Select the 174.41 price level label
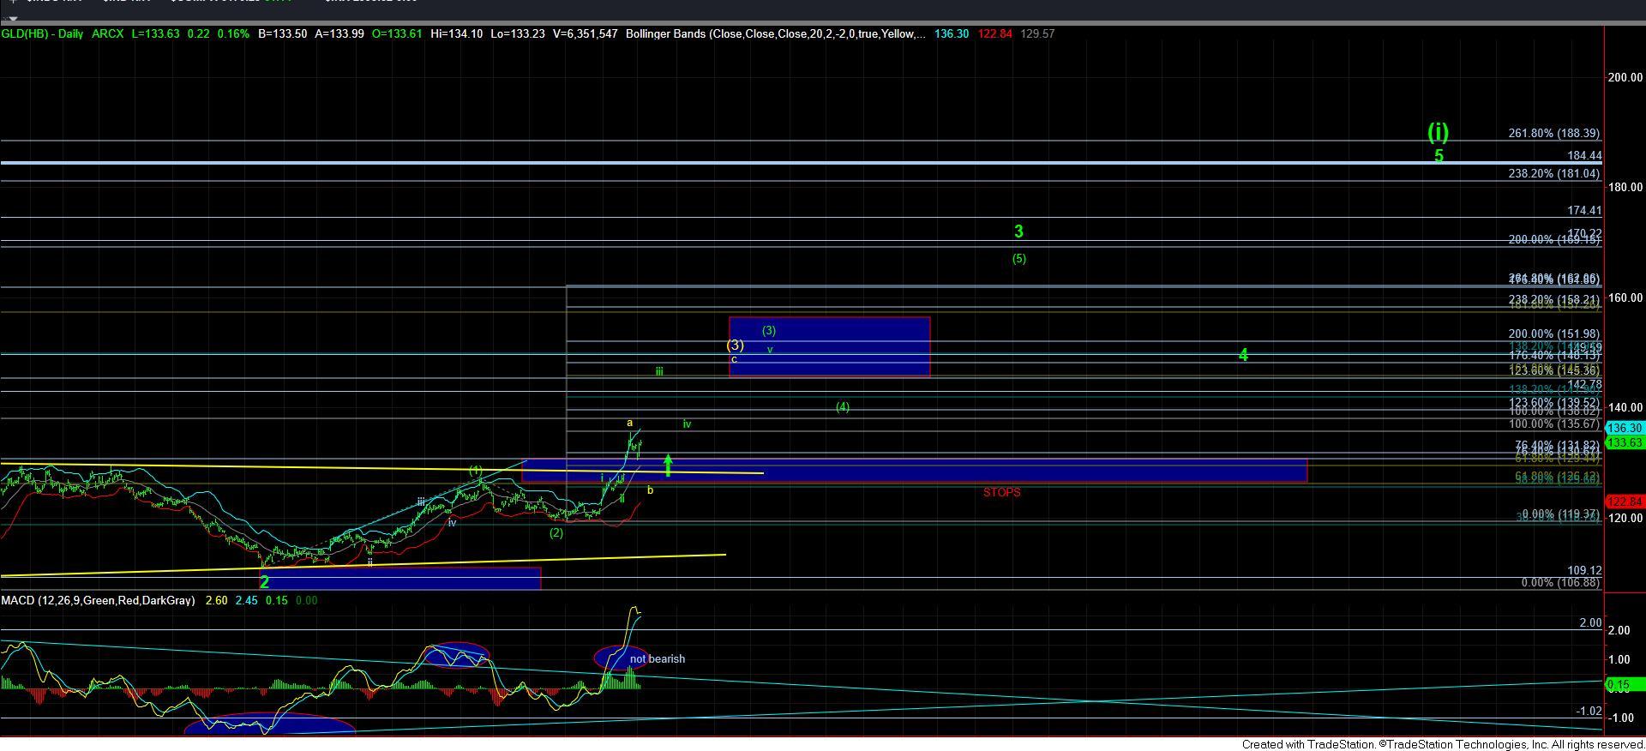The height and width of the screenshot is (751, 1646). [x=1584, y=210]
